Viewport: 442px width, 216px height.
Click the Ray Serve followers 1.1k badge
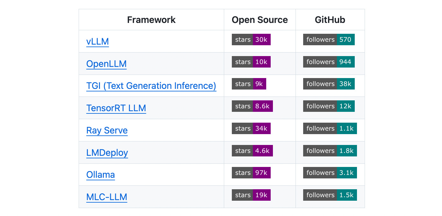(x=330, y=128)
